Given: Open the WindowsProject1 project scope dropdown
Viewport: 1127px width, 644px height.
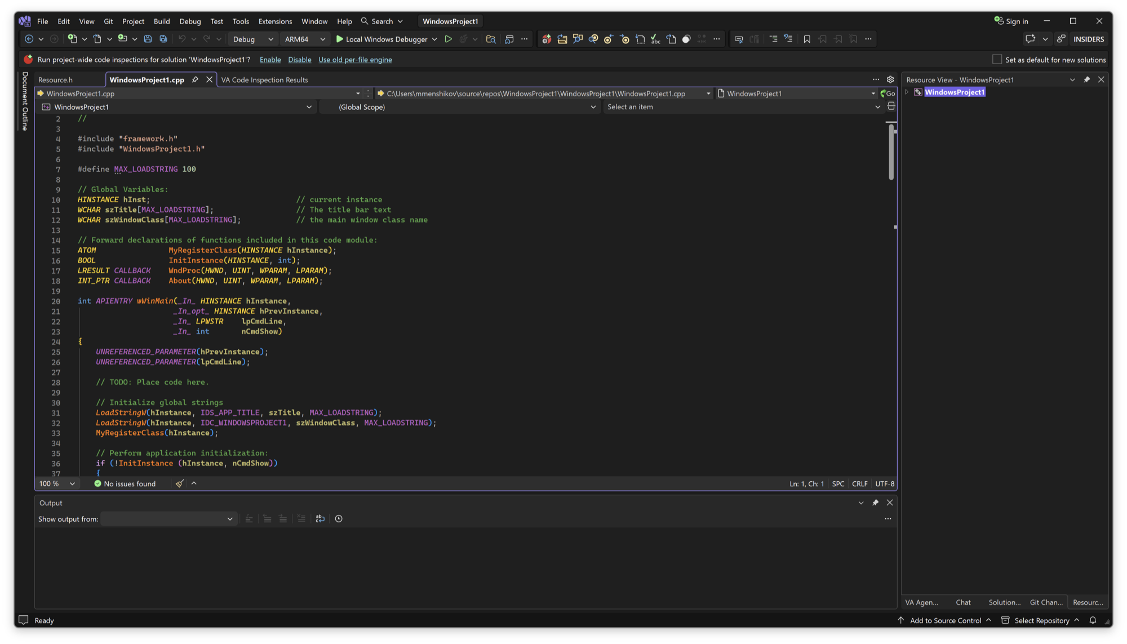Looking at the screenshot, I should click(x=176, y=106).
